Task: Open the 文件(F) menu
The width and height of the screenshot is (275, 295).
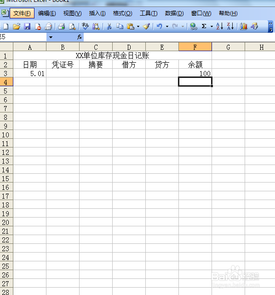Action: point(22,13)
